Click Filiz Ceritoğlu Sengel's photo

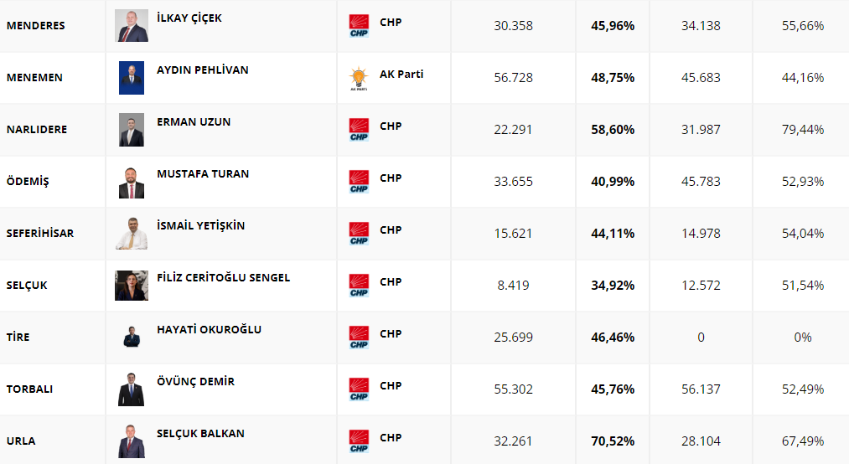point(132,286)
